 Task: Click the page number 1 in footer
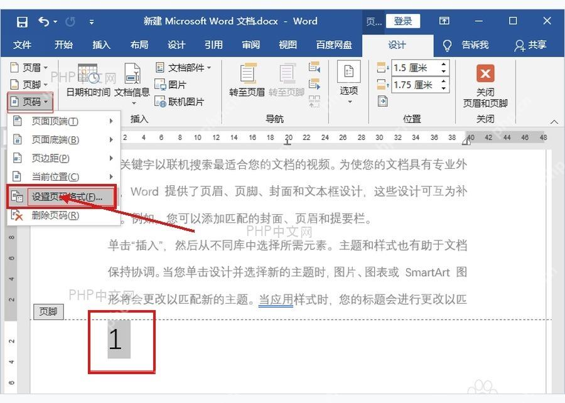(116, 340)
